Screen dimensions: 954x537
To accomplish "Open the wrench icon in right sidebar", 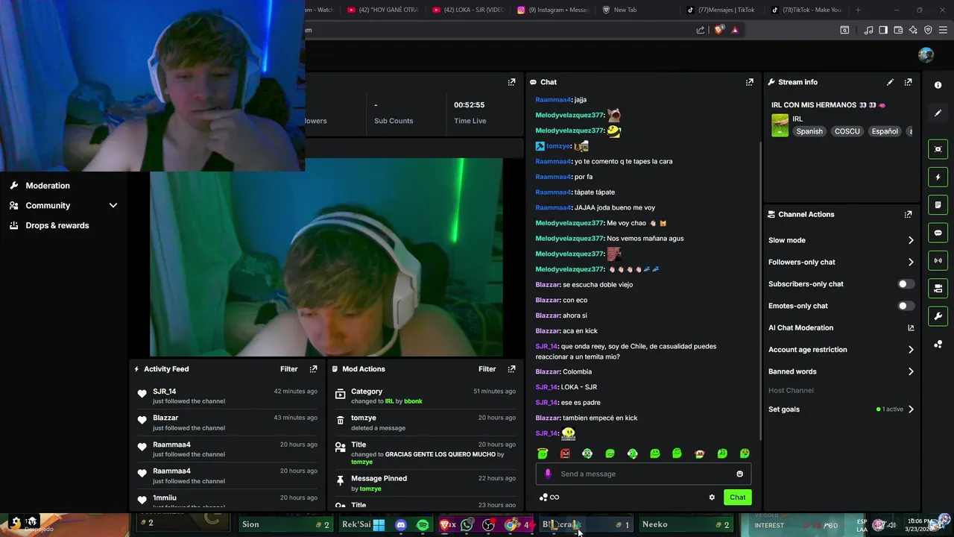I will coord(938,316).
